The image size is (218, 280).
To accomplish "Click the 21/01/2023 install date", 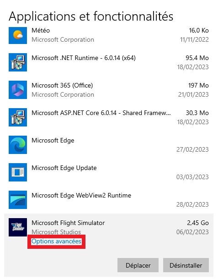I will [193, 94].
